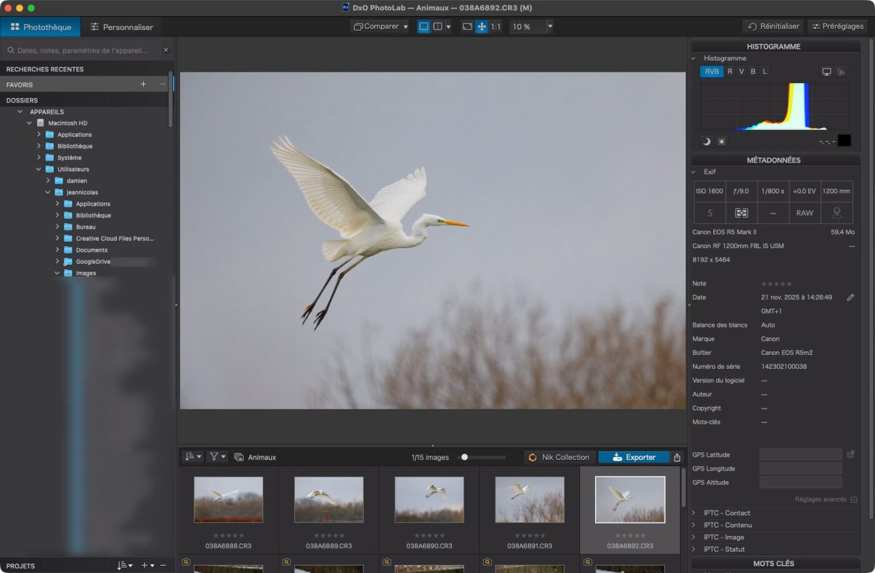This screenshot has width=875, height=573.
Task: Toggle the RVB histogram channel
Action: [711, 72]
